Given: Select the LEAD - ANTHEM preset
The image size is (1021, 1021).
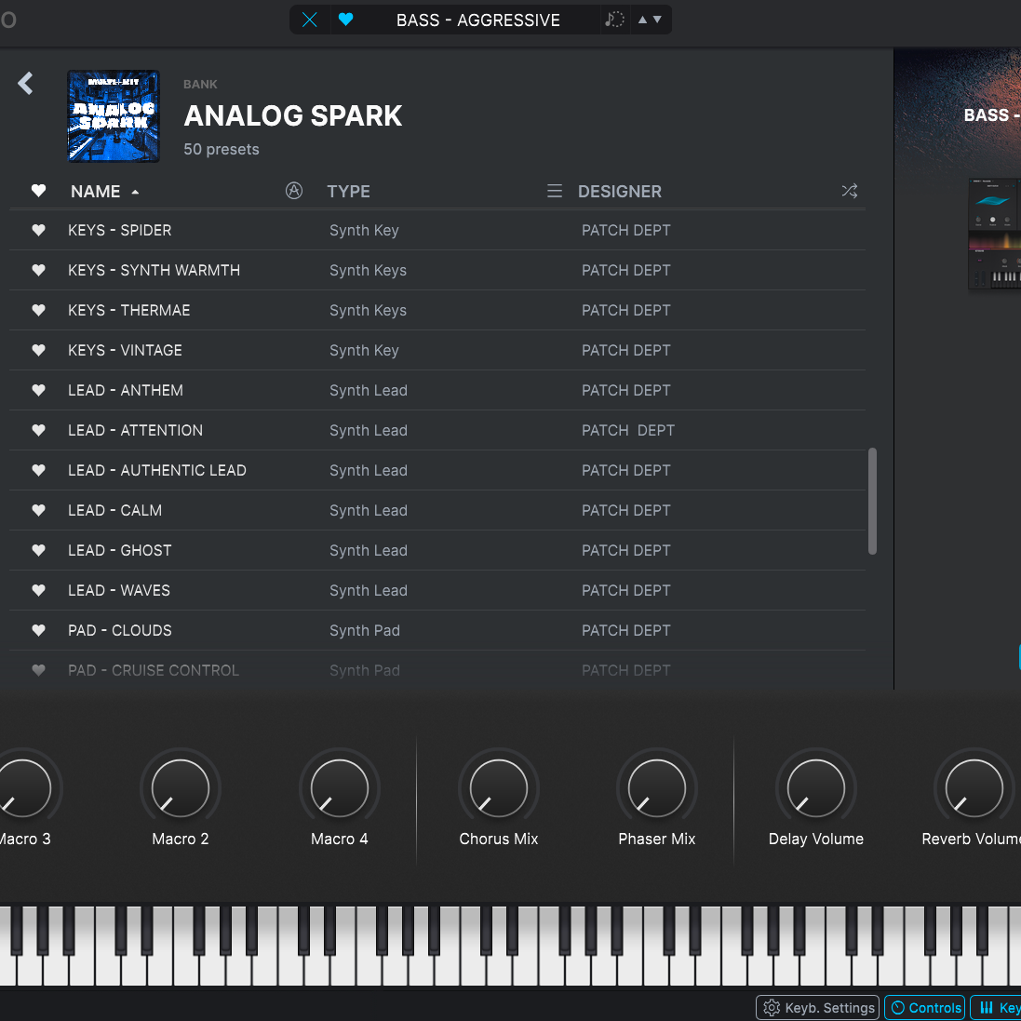Looking at the screenshot, I should click(x=126, y=390).
